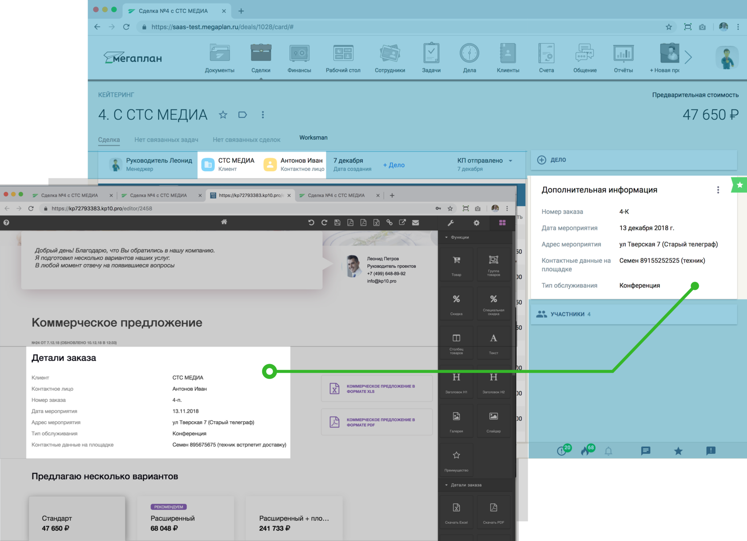747x541 pixels.
Task: Switch to the Сделка tab
Action: pyautogui.click(x=109, y=140)
